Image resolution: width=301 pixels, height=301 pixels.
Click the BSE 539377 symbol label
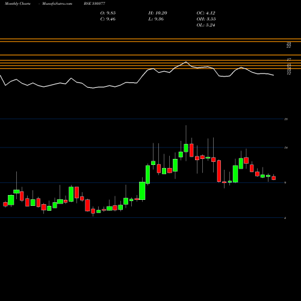[x=95, y=4]
